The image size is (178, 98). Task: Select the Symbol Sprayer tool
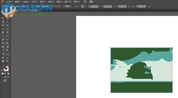(3, 54)
